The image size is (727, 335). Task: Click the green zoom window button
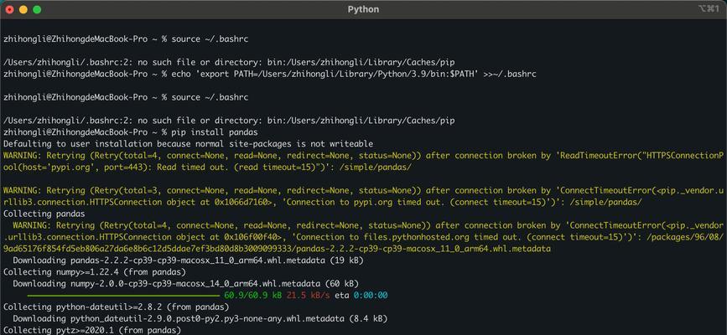(x=37, y=9)
